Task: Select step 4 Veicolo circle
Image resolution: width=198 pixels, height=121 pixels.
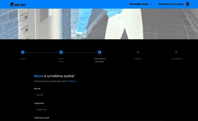Action: pyautogui.click(x=138, y=52)
